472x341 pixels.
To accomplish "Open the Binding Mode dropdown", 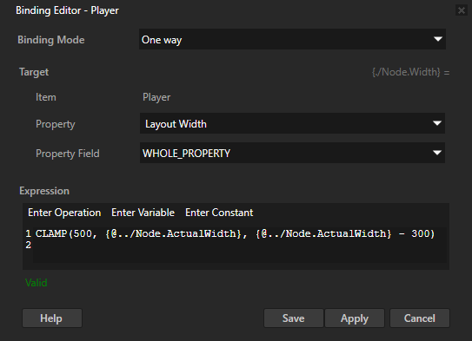I will point(292,39).
